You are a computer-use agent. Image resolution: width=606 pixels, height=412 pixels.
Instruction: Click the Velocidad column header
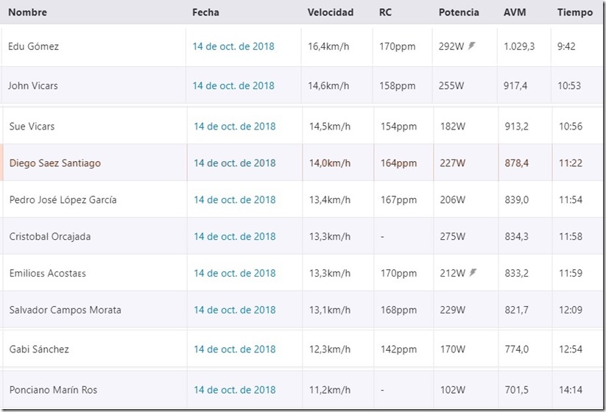330,12
